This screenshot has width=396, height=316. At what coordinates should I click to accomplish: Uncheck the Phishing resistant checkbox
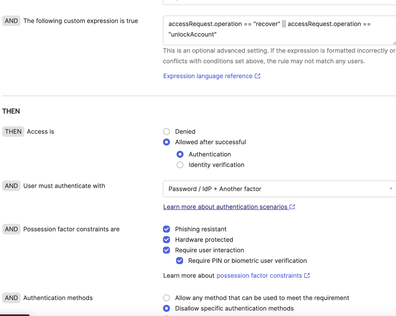166,229
